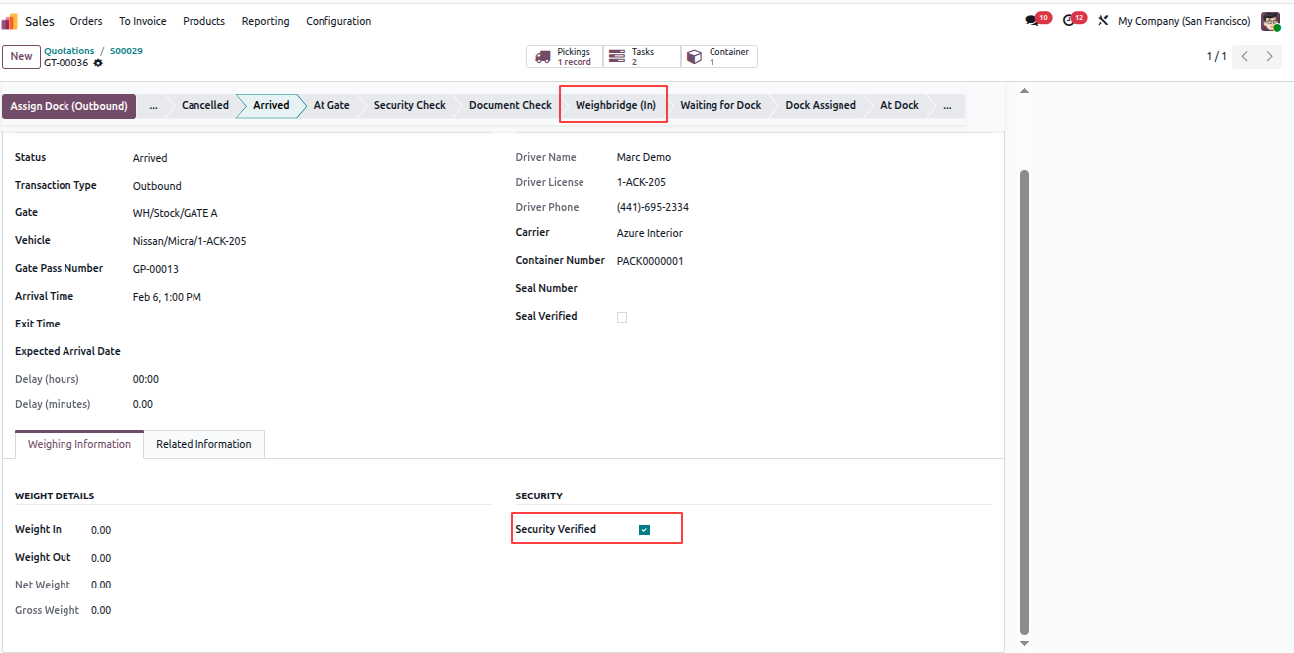Click the empty Seal Number field
1294x653 pixels.
click(804, 289)
